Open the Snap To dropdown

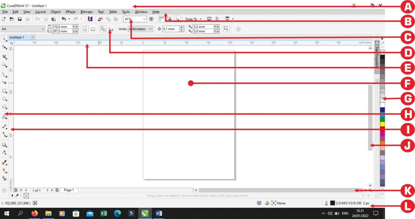coord(193,19)
